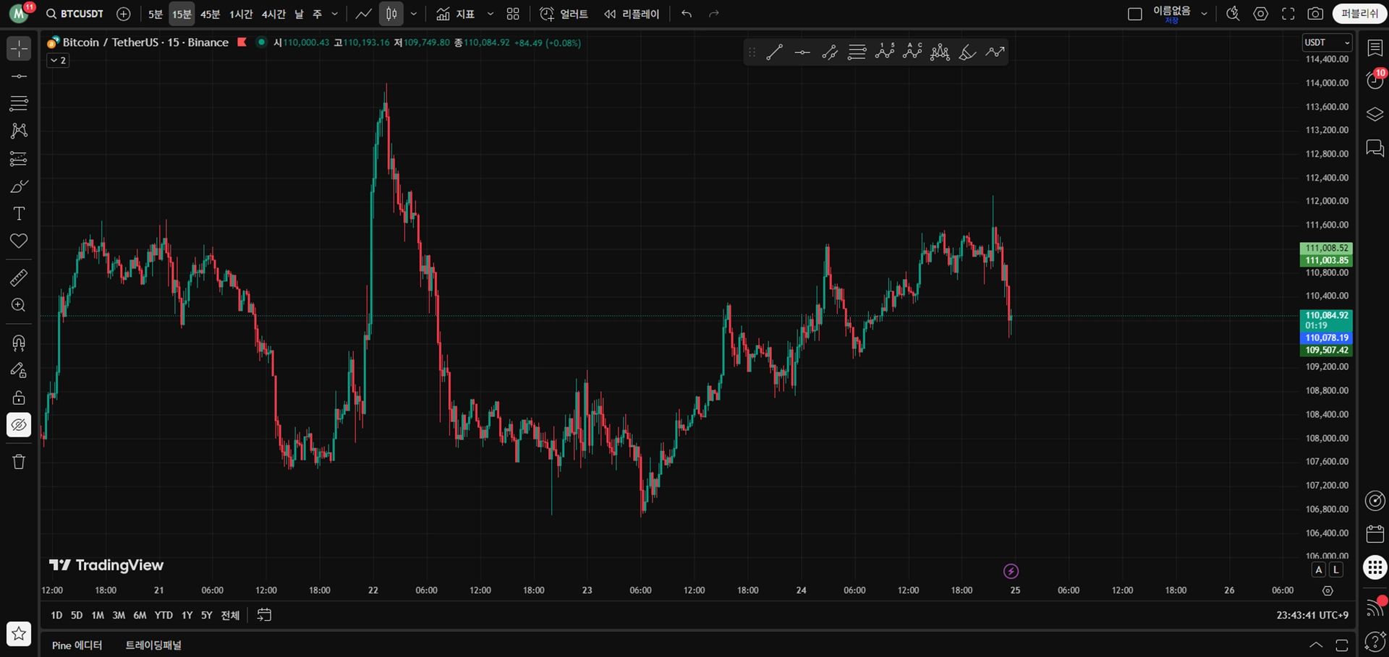Select the ruler measure tool
The height and width of the screenshot is (657, 1389).
pyautogui.click(x=19, y=278)
